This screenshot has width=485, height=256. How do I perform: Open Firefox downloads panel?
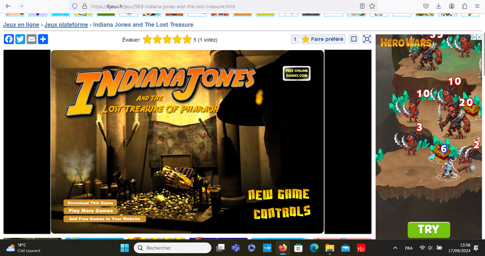(439, 6)
